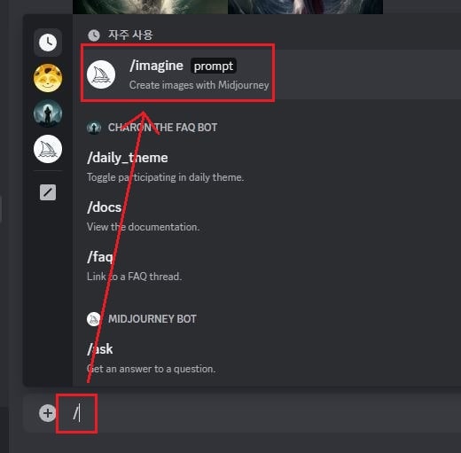Click 'Link to a FAQ thread.' text
The image size is (461, 453).
click(x=134, y=277)
